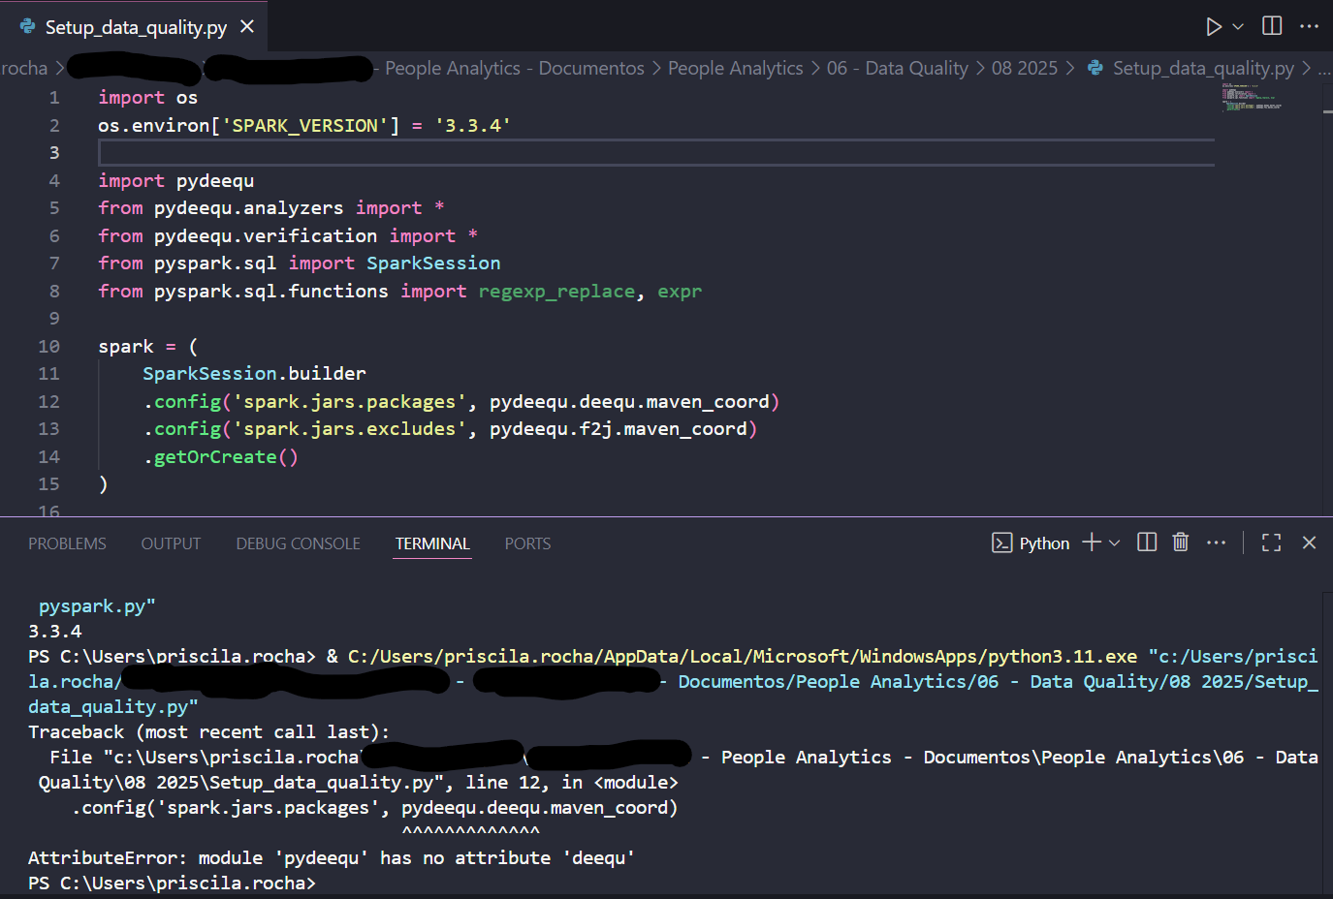Click the Python icon in file tab
The width and height of the screenshot is (1333, 899).
27,26
